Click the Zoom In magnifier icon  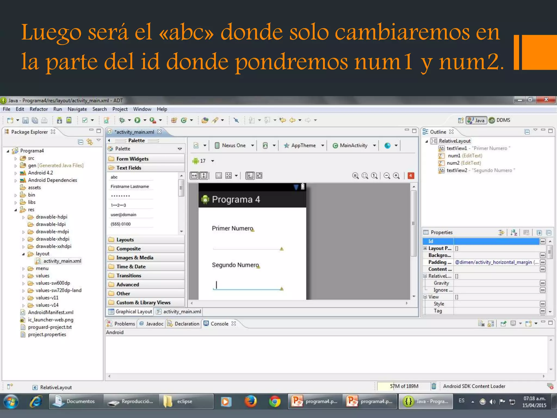point(396,176)
